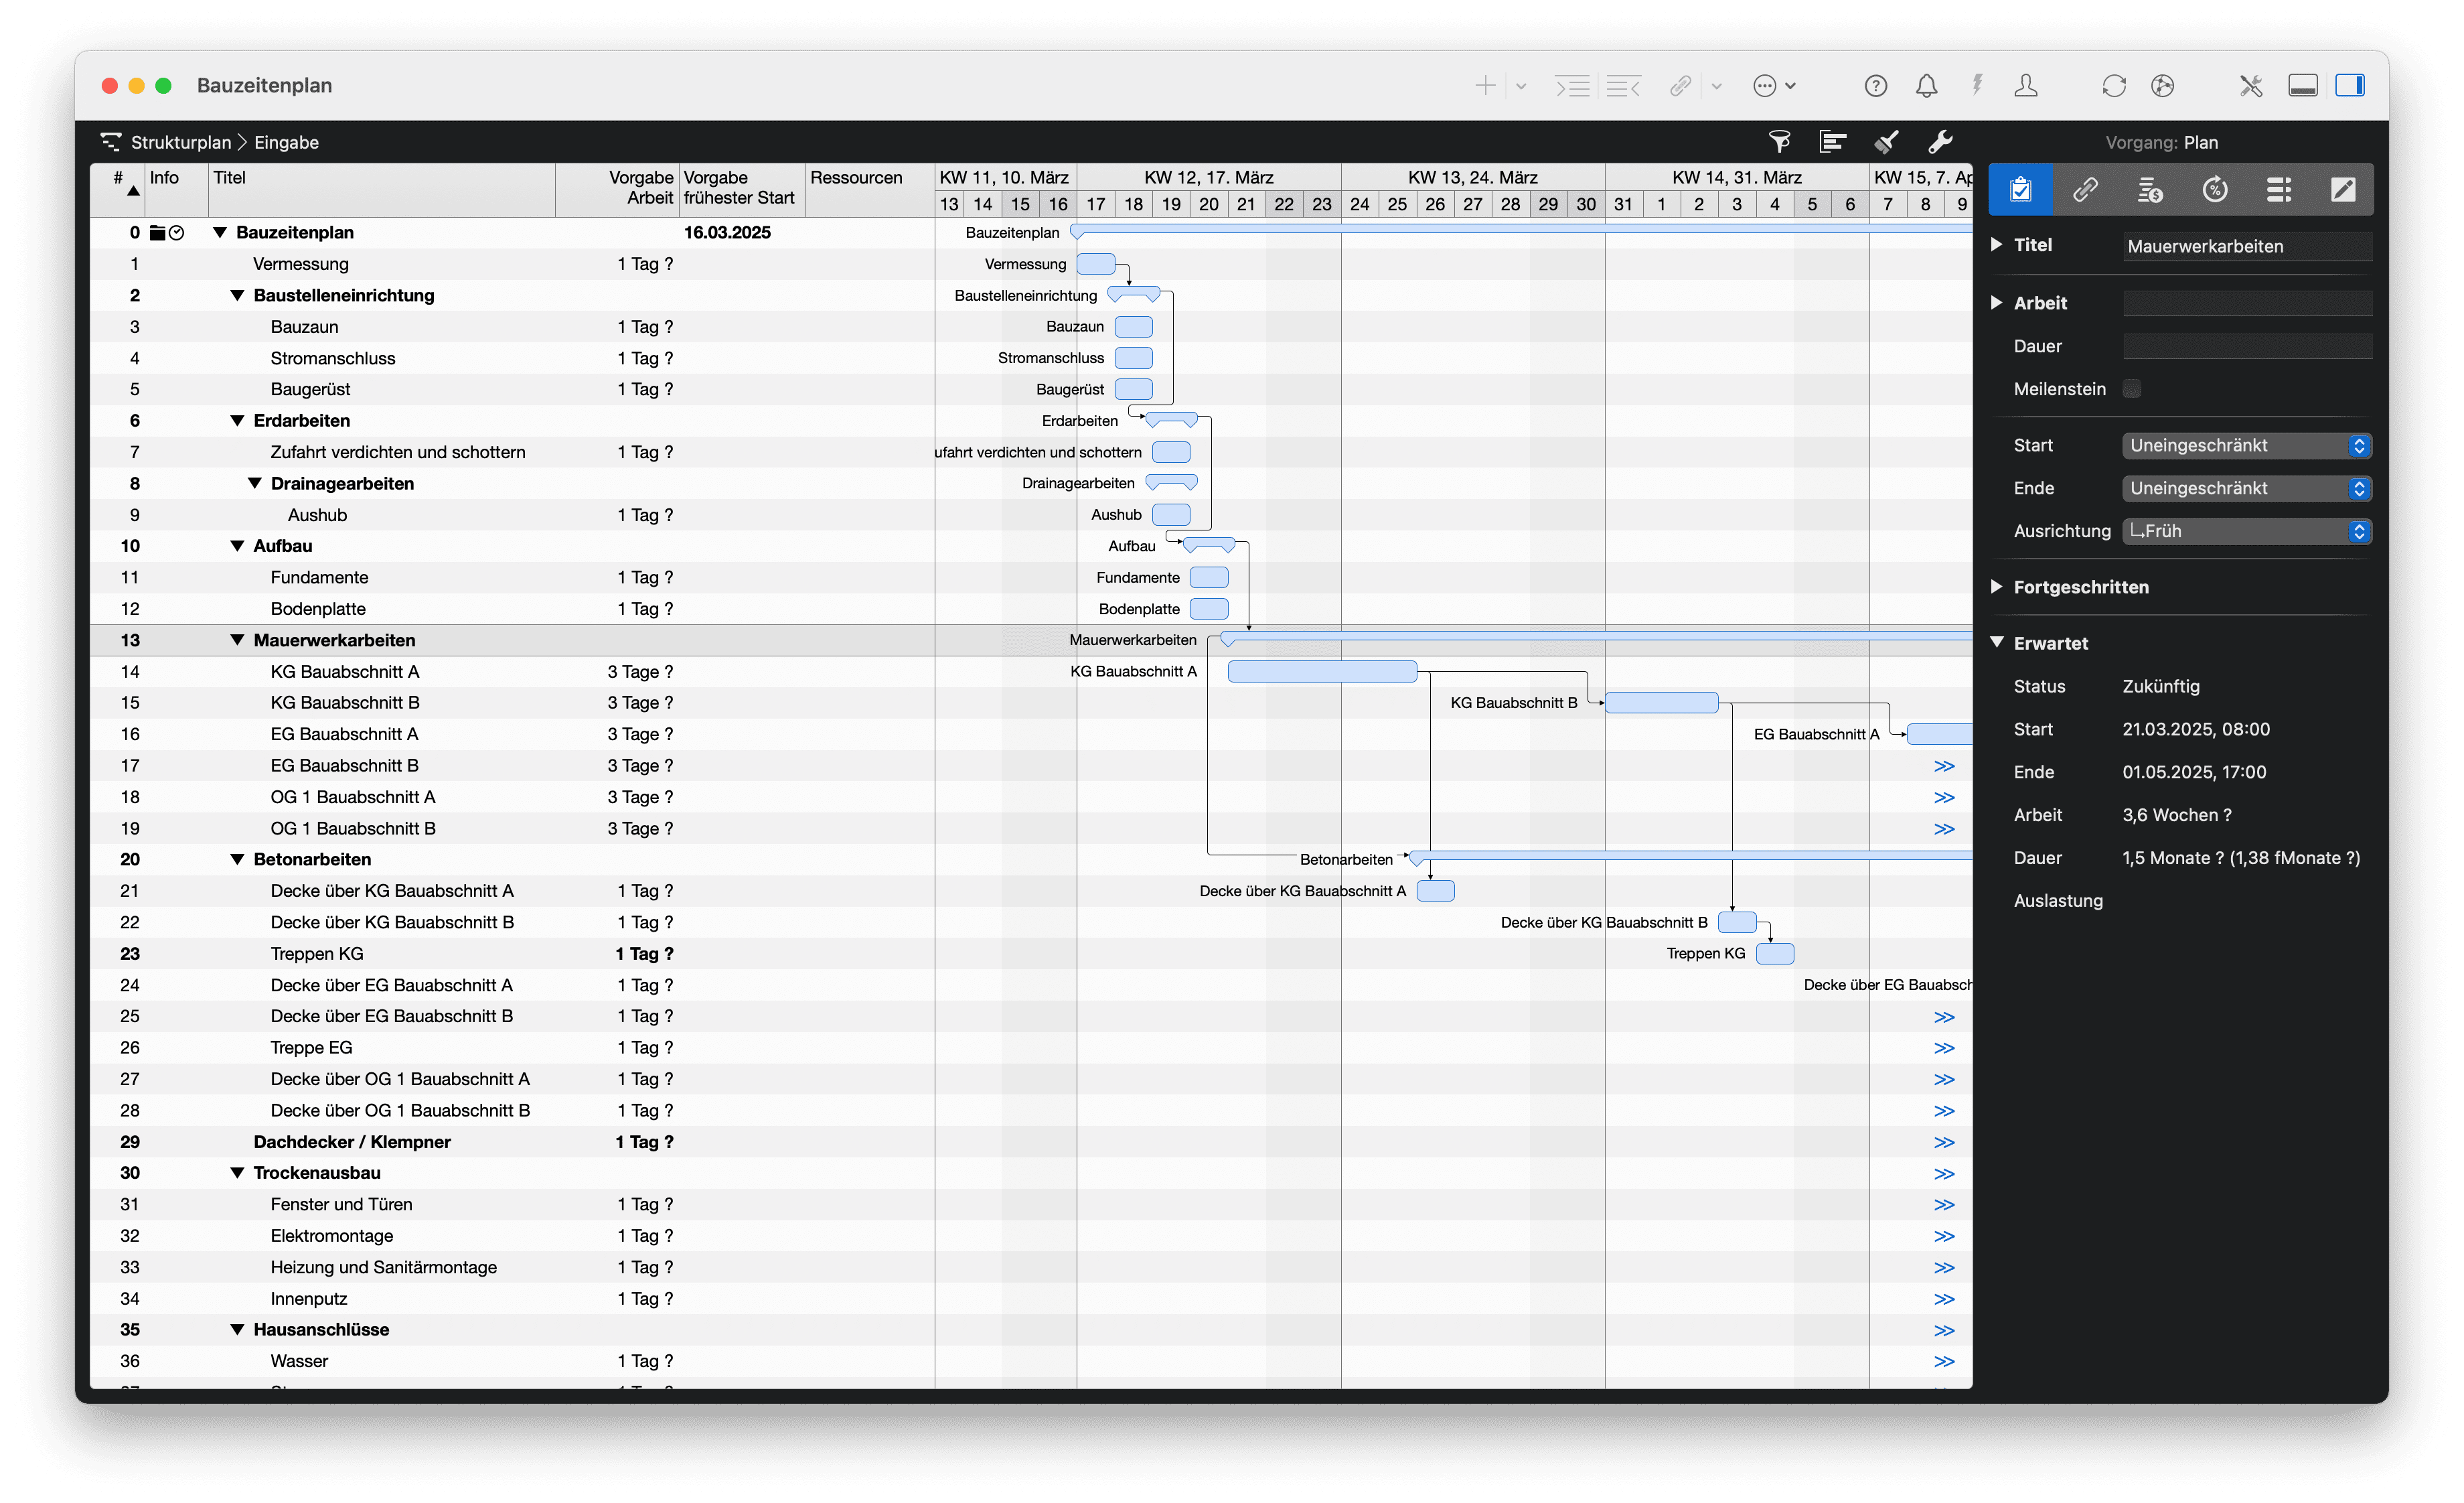Click the notifications bell in the toolbar
Viewport: 2464px width, 1503px height.
click(x=1926, y=85)
